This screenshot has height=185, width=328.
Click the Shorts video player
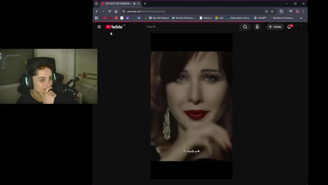coord(191,106)
